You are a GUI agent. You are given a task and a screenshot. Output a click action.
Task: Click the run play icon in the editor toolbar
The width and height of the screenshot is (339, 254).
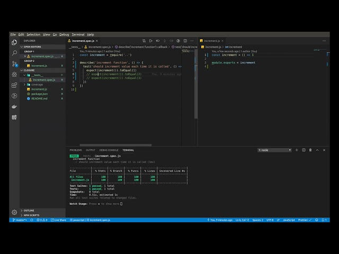[150, 41]
